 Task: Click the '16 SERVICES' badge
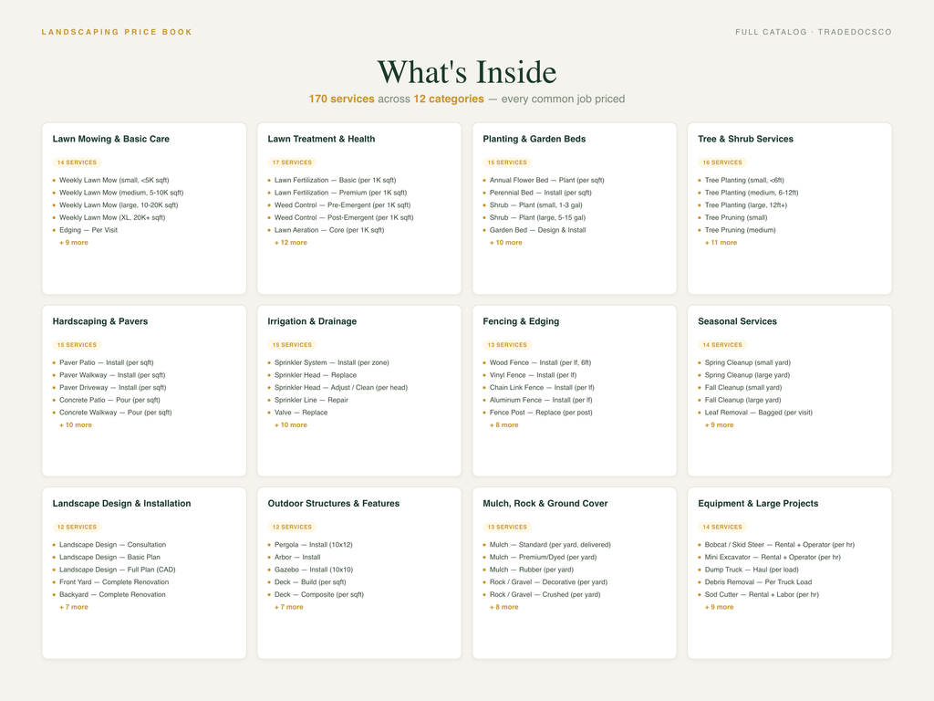pos(722,162)
